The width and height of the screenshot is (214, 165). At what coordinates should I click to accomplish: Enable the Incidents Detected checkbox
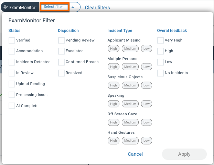[x=12, y=62]
